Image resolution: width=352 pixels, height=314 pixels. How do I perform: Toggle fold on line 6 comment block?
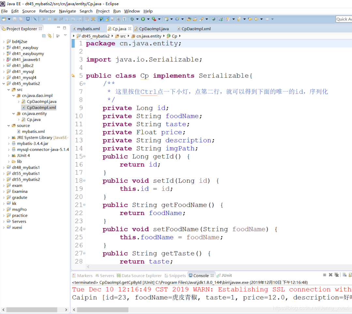tap(84, 84)
